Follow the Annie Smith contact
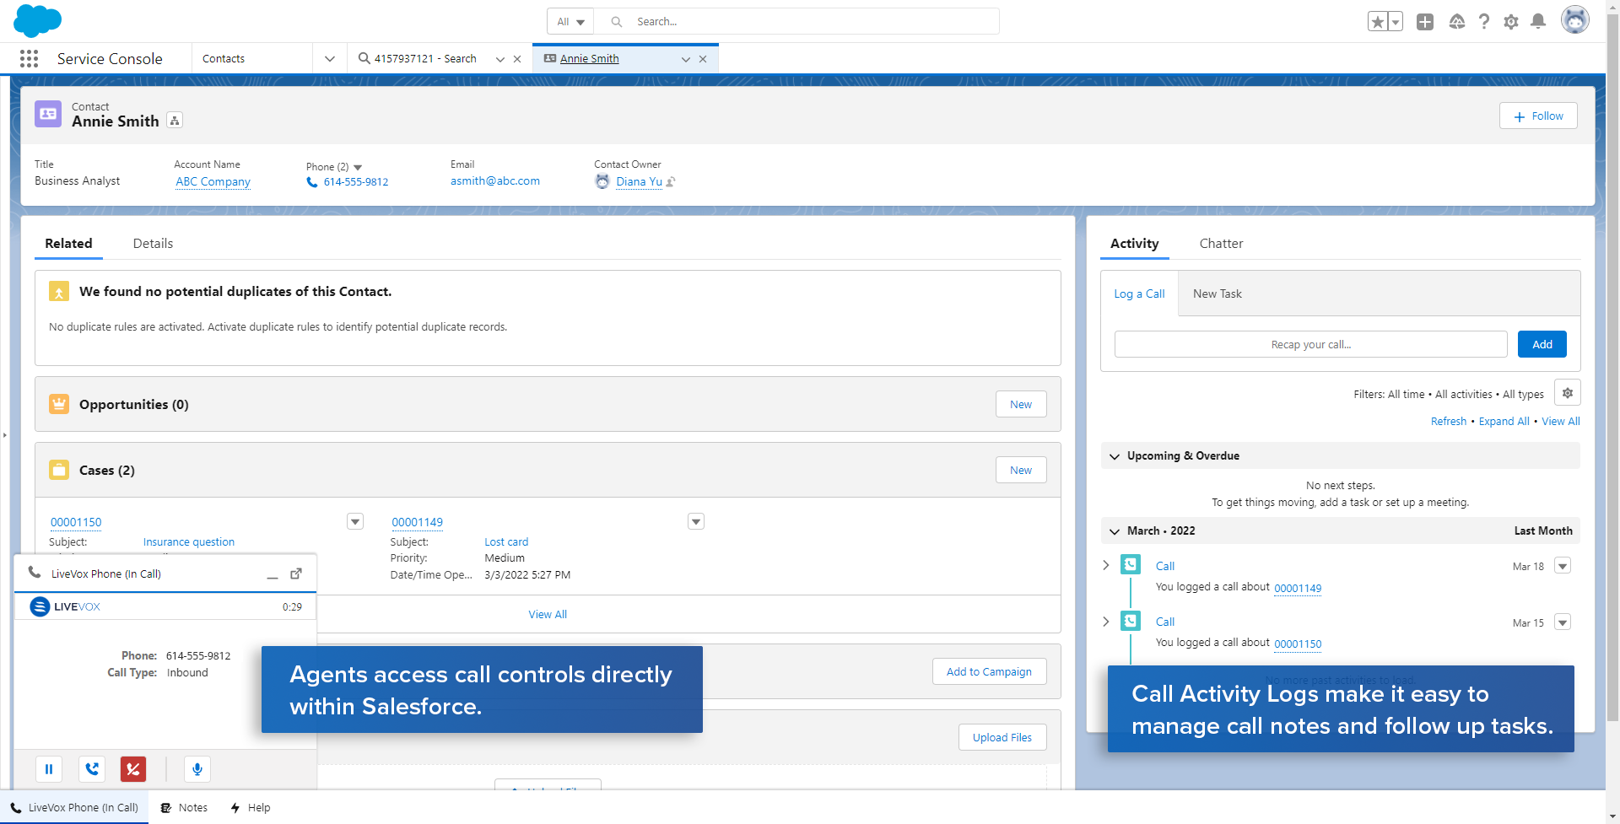This screenshot has height=824, width=1620. (1538, 116)
